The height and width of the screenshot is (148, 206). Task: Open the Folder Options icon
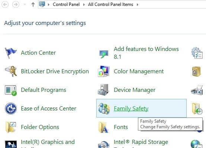point(11,127)
